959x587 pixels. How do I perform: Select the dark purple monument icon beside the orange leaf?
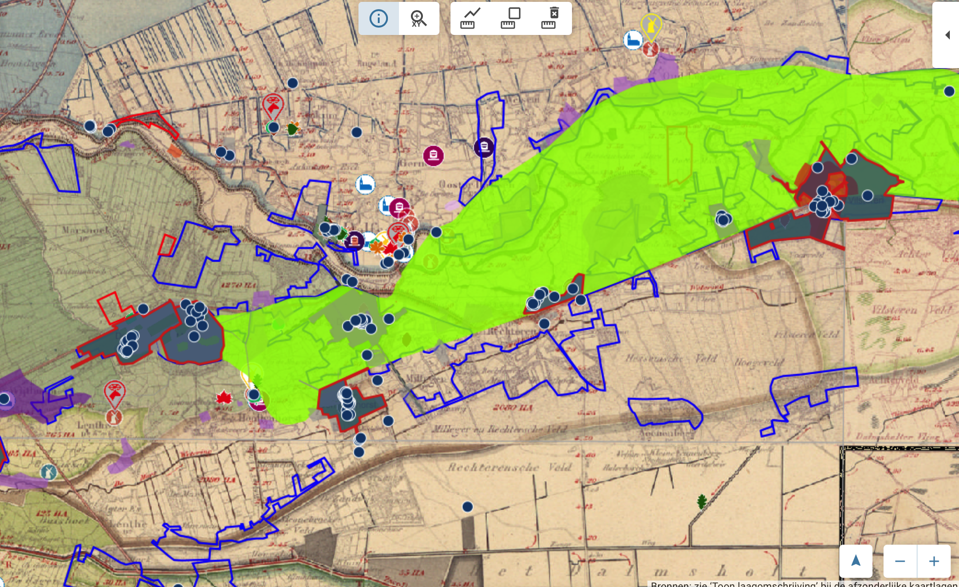click(354, 240)
